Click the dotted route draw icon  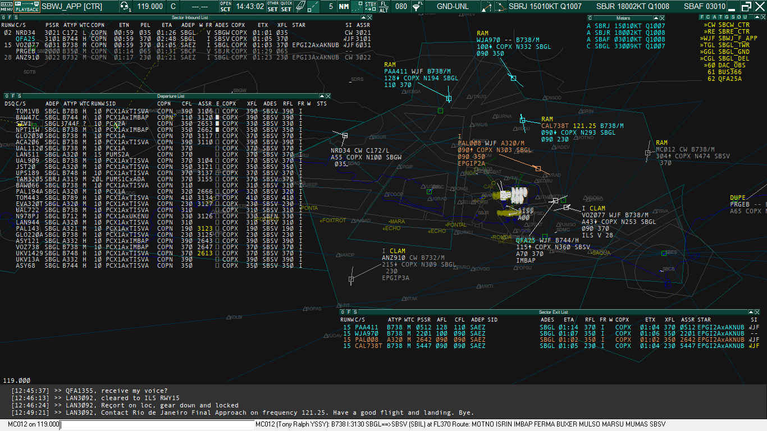[x=500, y=6]
